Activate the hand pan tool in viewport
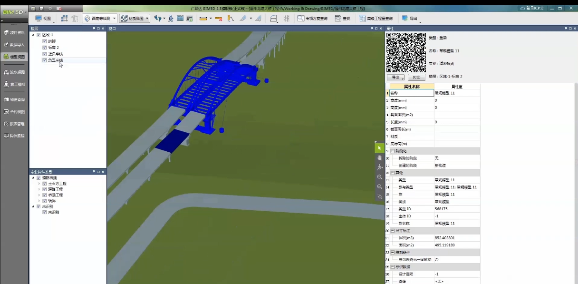 pos(379,157)
